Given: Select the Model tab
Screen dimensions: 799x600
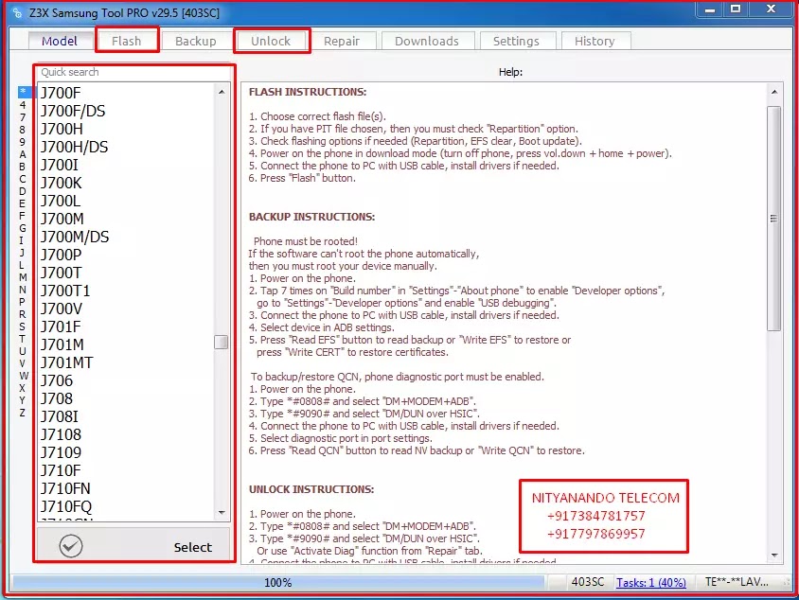Looking at the screenshot, I should (x=59, y=41).
